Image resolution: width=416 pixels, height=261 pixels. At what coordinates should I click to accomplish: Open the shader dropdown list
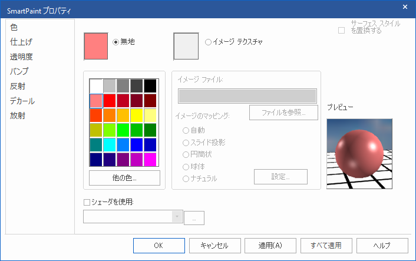tap(177, 216)
